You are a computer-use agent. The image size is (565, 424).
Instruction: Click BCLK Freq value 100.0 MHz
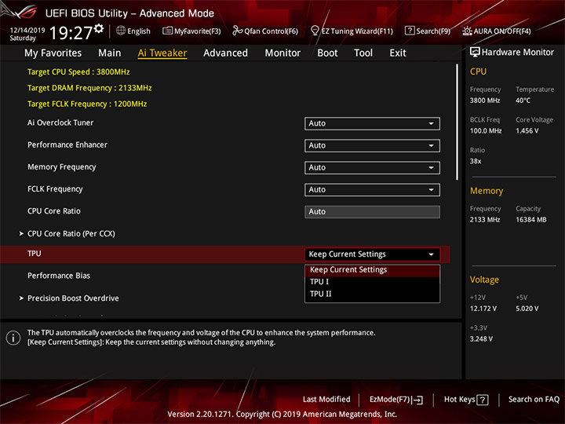486,130
